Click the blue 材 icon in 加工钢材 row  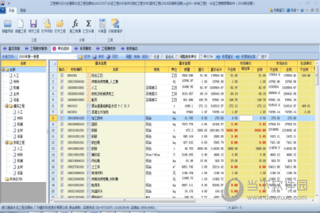click(89, 118)
